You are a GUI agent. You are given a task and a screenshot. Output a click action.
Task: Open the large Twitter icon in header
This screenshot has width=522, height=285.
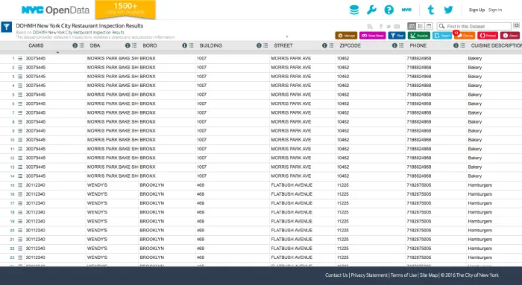click(448, 10)
